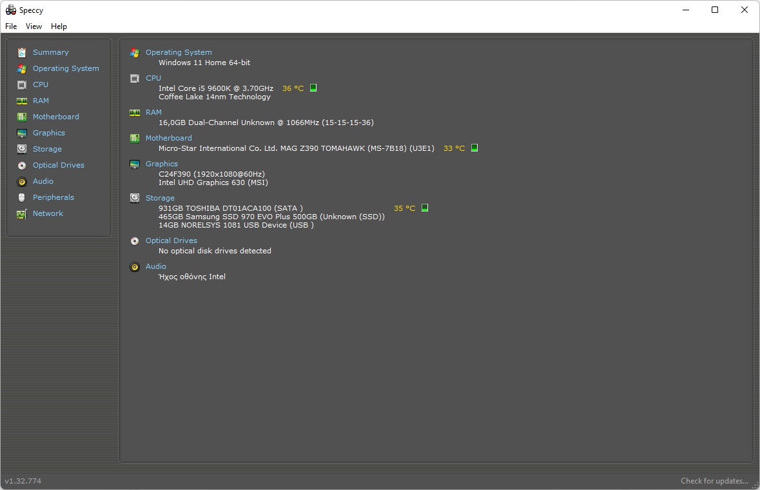The image size is (760, 490).
Task: Select the Graphics monitor icon in the sidebar
Action: (x=21, y=133)
